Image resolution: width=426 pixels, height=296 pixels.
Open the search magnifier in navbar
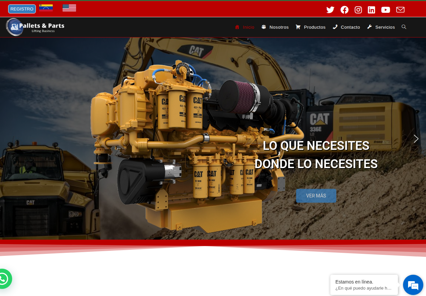tap(404, 27)
